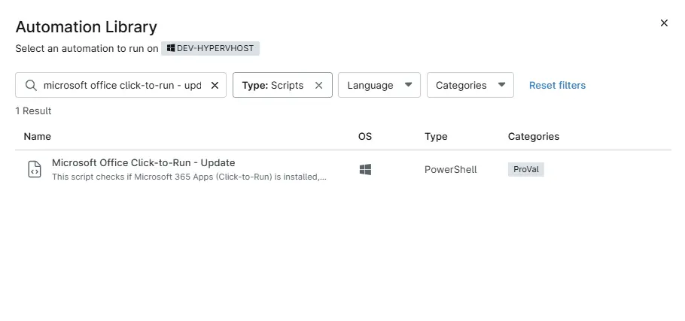Click the Categories column header
This screenshot has width=685, height=321.
[534, 137]
